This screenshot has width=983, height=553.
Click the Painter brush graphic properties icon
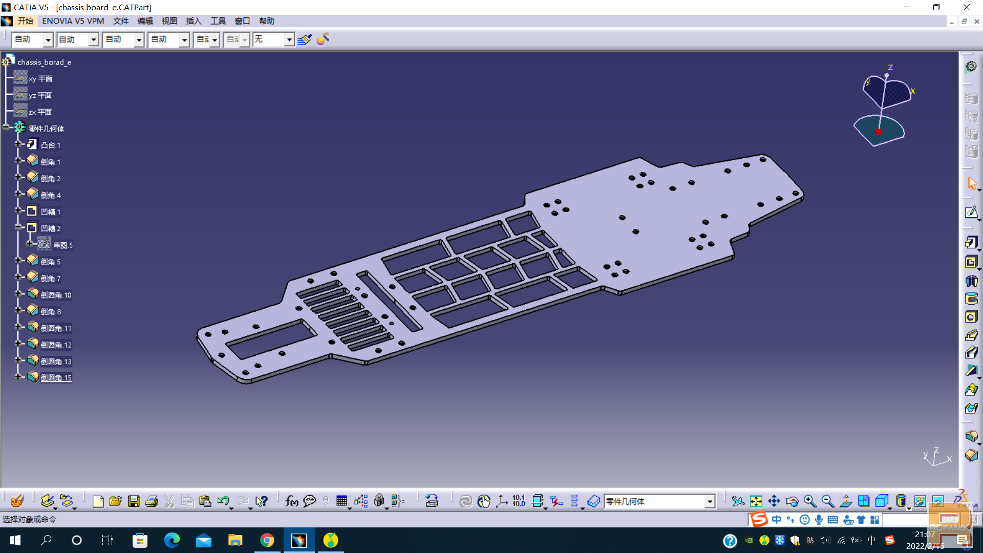[304, 39]
